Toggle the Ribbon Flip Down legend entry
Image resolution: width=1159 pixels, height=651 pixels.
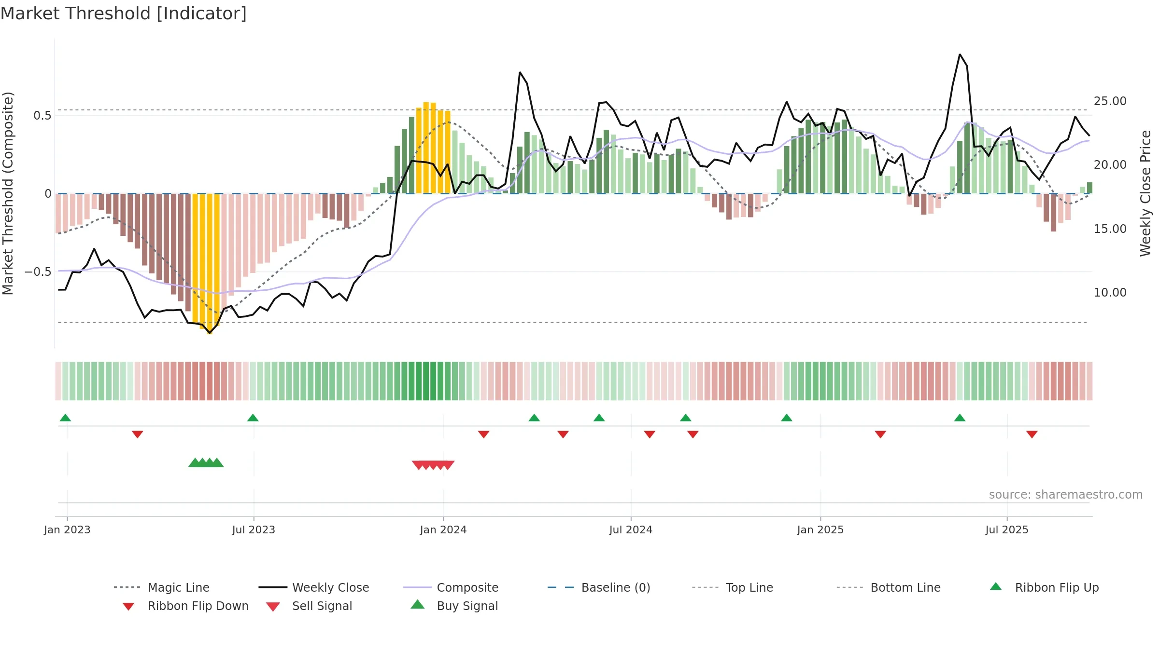[x=185, y=606]
